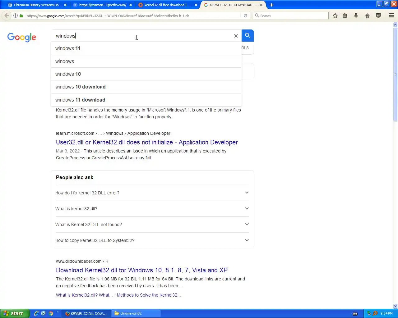Go back with the browser back arrow
Image resolution: width=398 pixels, height=318 pixels.
(x=7, y=16)
